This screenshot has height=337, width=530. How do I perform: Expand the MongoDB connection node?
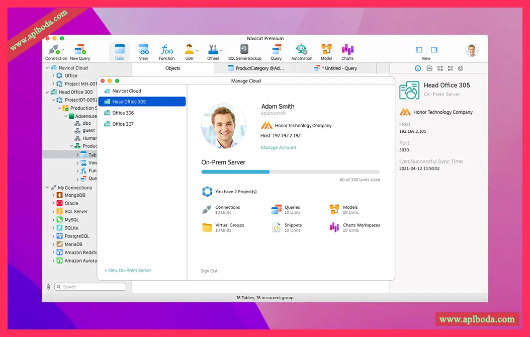tap(53, 195)
